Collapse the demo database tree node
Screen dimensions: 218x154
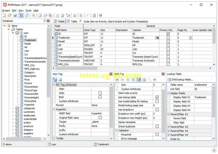[x=5, y=26]
